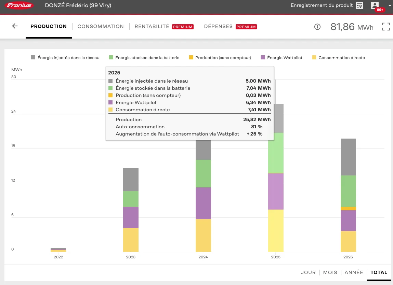Image resolution: width=393 pixels, height=285 pixels.
Task: Click Enregistrement du produit link
Action: [322, 5]
